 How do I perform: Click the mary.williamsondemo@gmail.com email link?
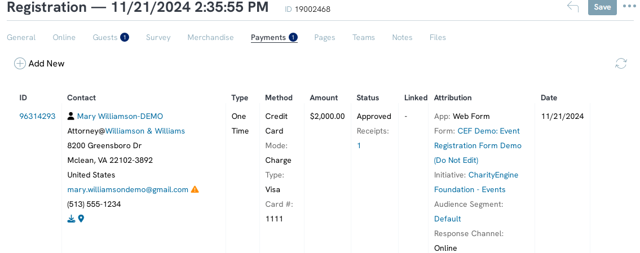click(x=128, y=189)
